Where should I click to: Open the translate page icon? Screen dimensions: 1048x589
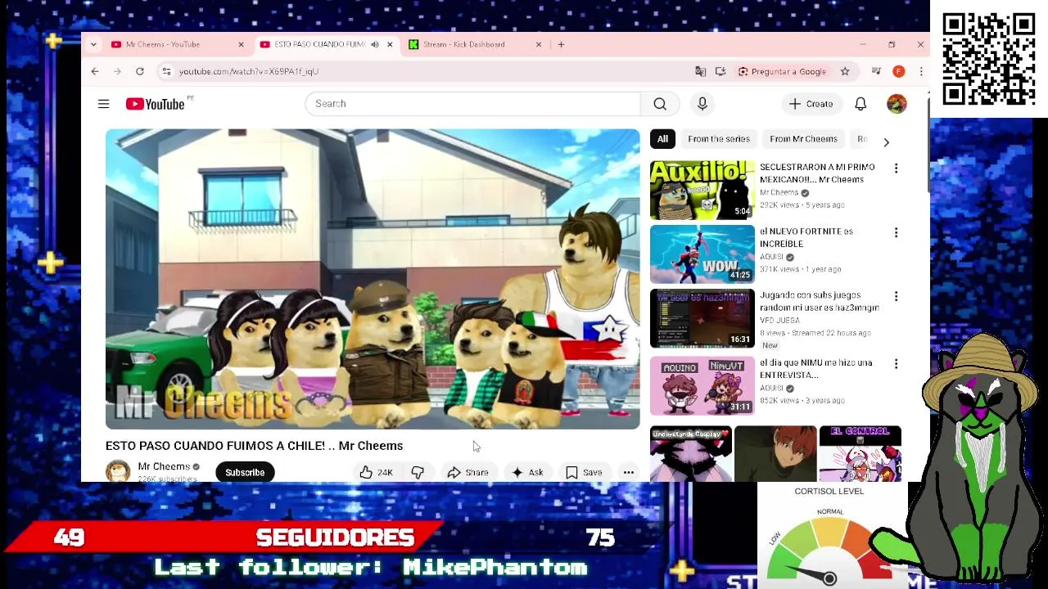(x=700, y=71)
